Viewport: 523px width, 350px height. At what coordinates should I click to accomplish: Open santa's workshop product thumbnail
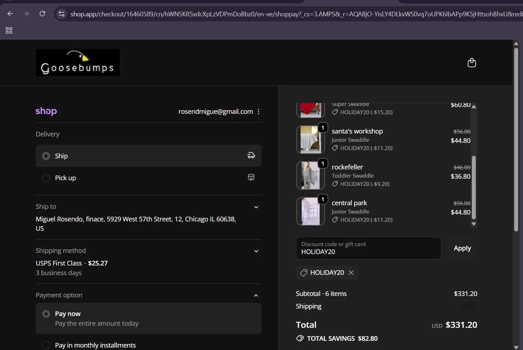pos(311,140)
